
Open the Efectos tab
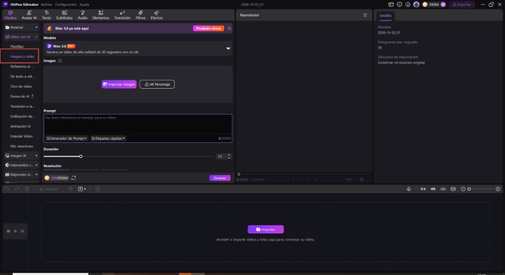[157, 15]
